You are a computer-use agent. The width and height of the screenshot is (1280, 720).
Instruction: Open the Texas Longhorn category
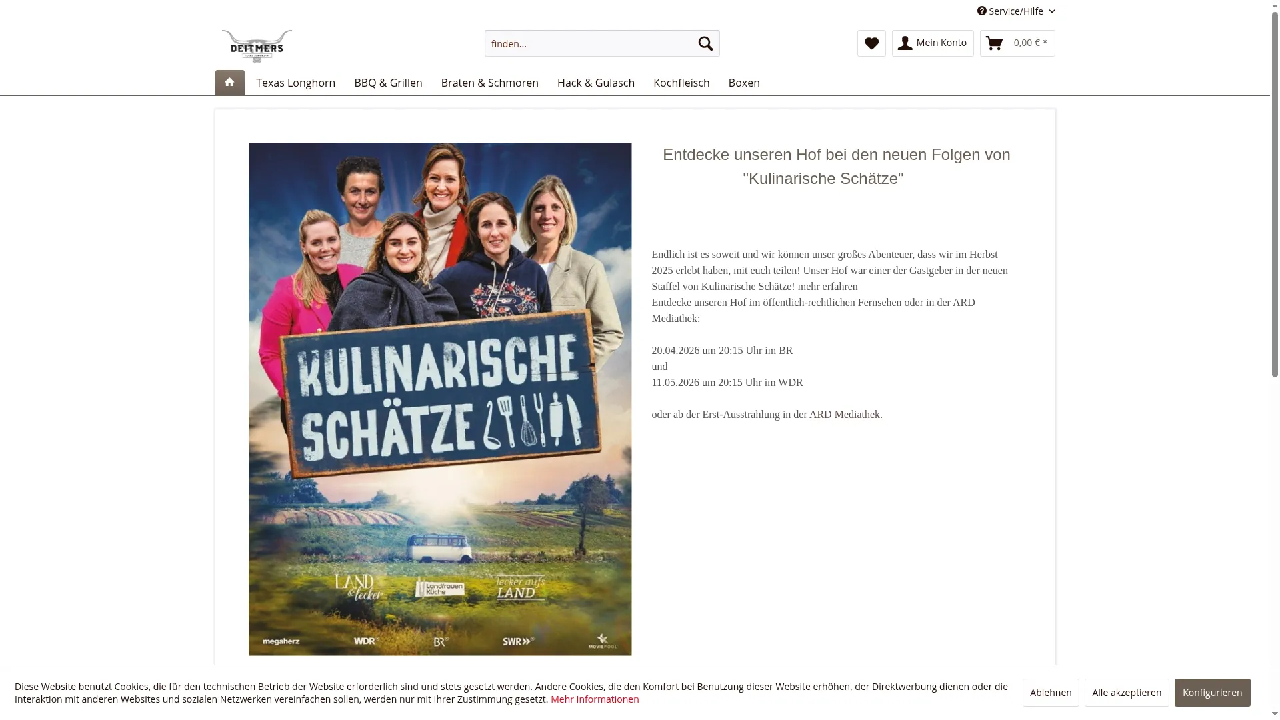click(295, 83)
